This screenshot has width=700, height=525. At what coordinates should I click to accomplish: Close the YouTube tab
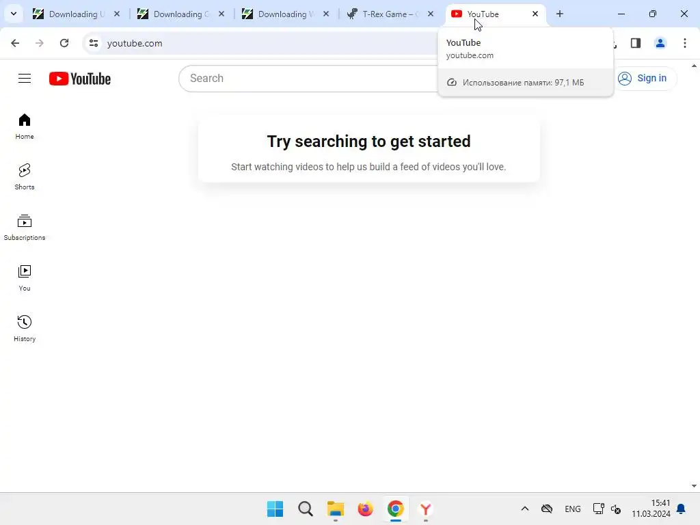coord(535,14)
